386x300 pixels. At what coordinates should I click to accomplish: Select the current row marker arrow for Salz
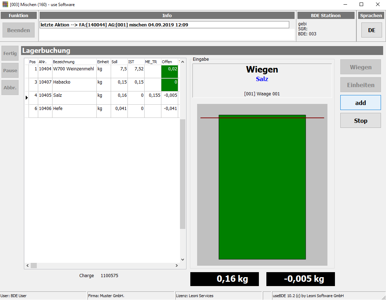[26, 98]
